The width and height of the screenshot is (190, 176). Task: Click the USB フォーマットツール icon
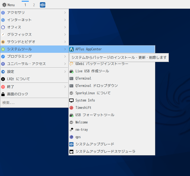click(71, 115)
